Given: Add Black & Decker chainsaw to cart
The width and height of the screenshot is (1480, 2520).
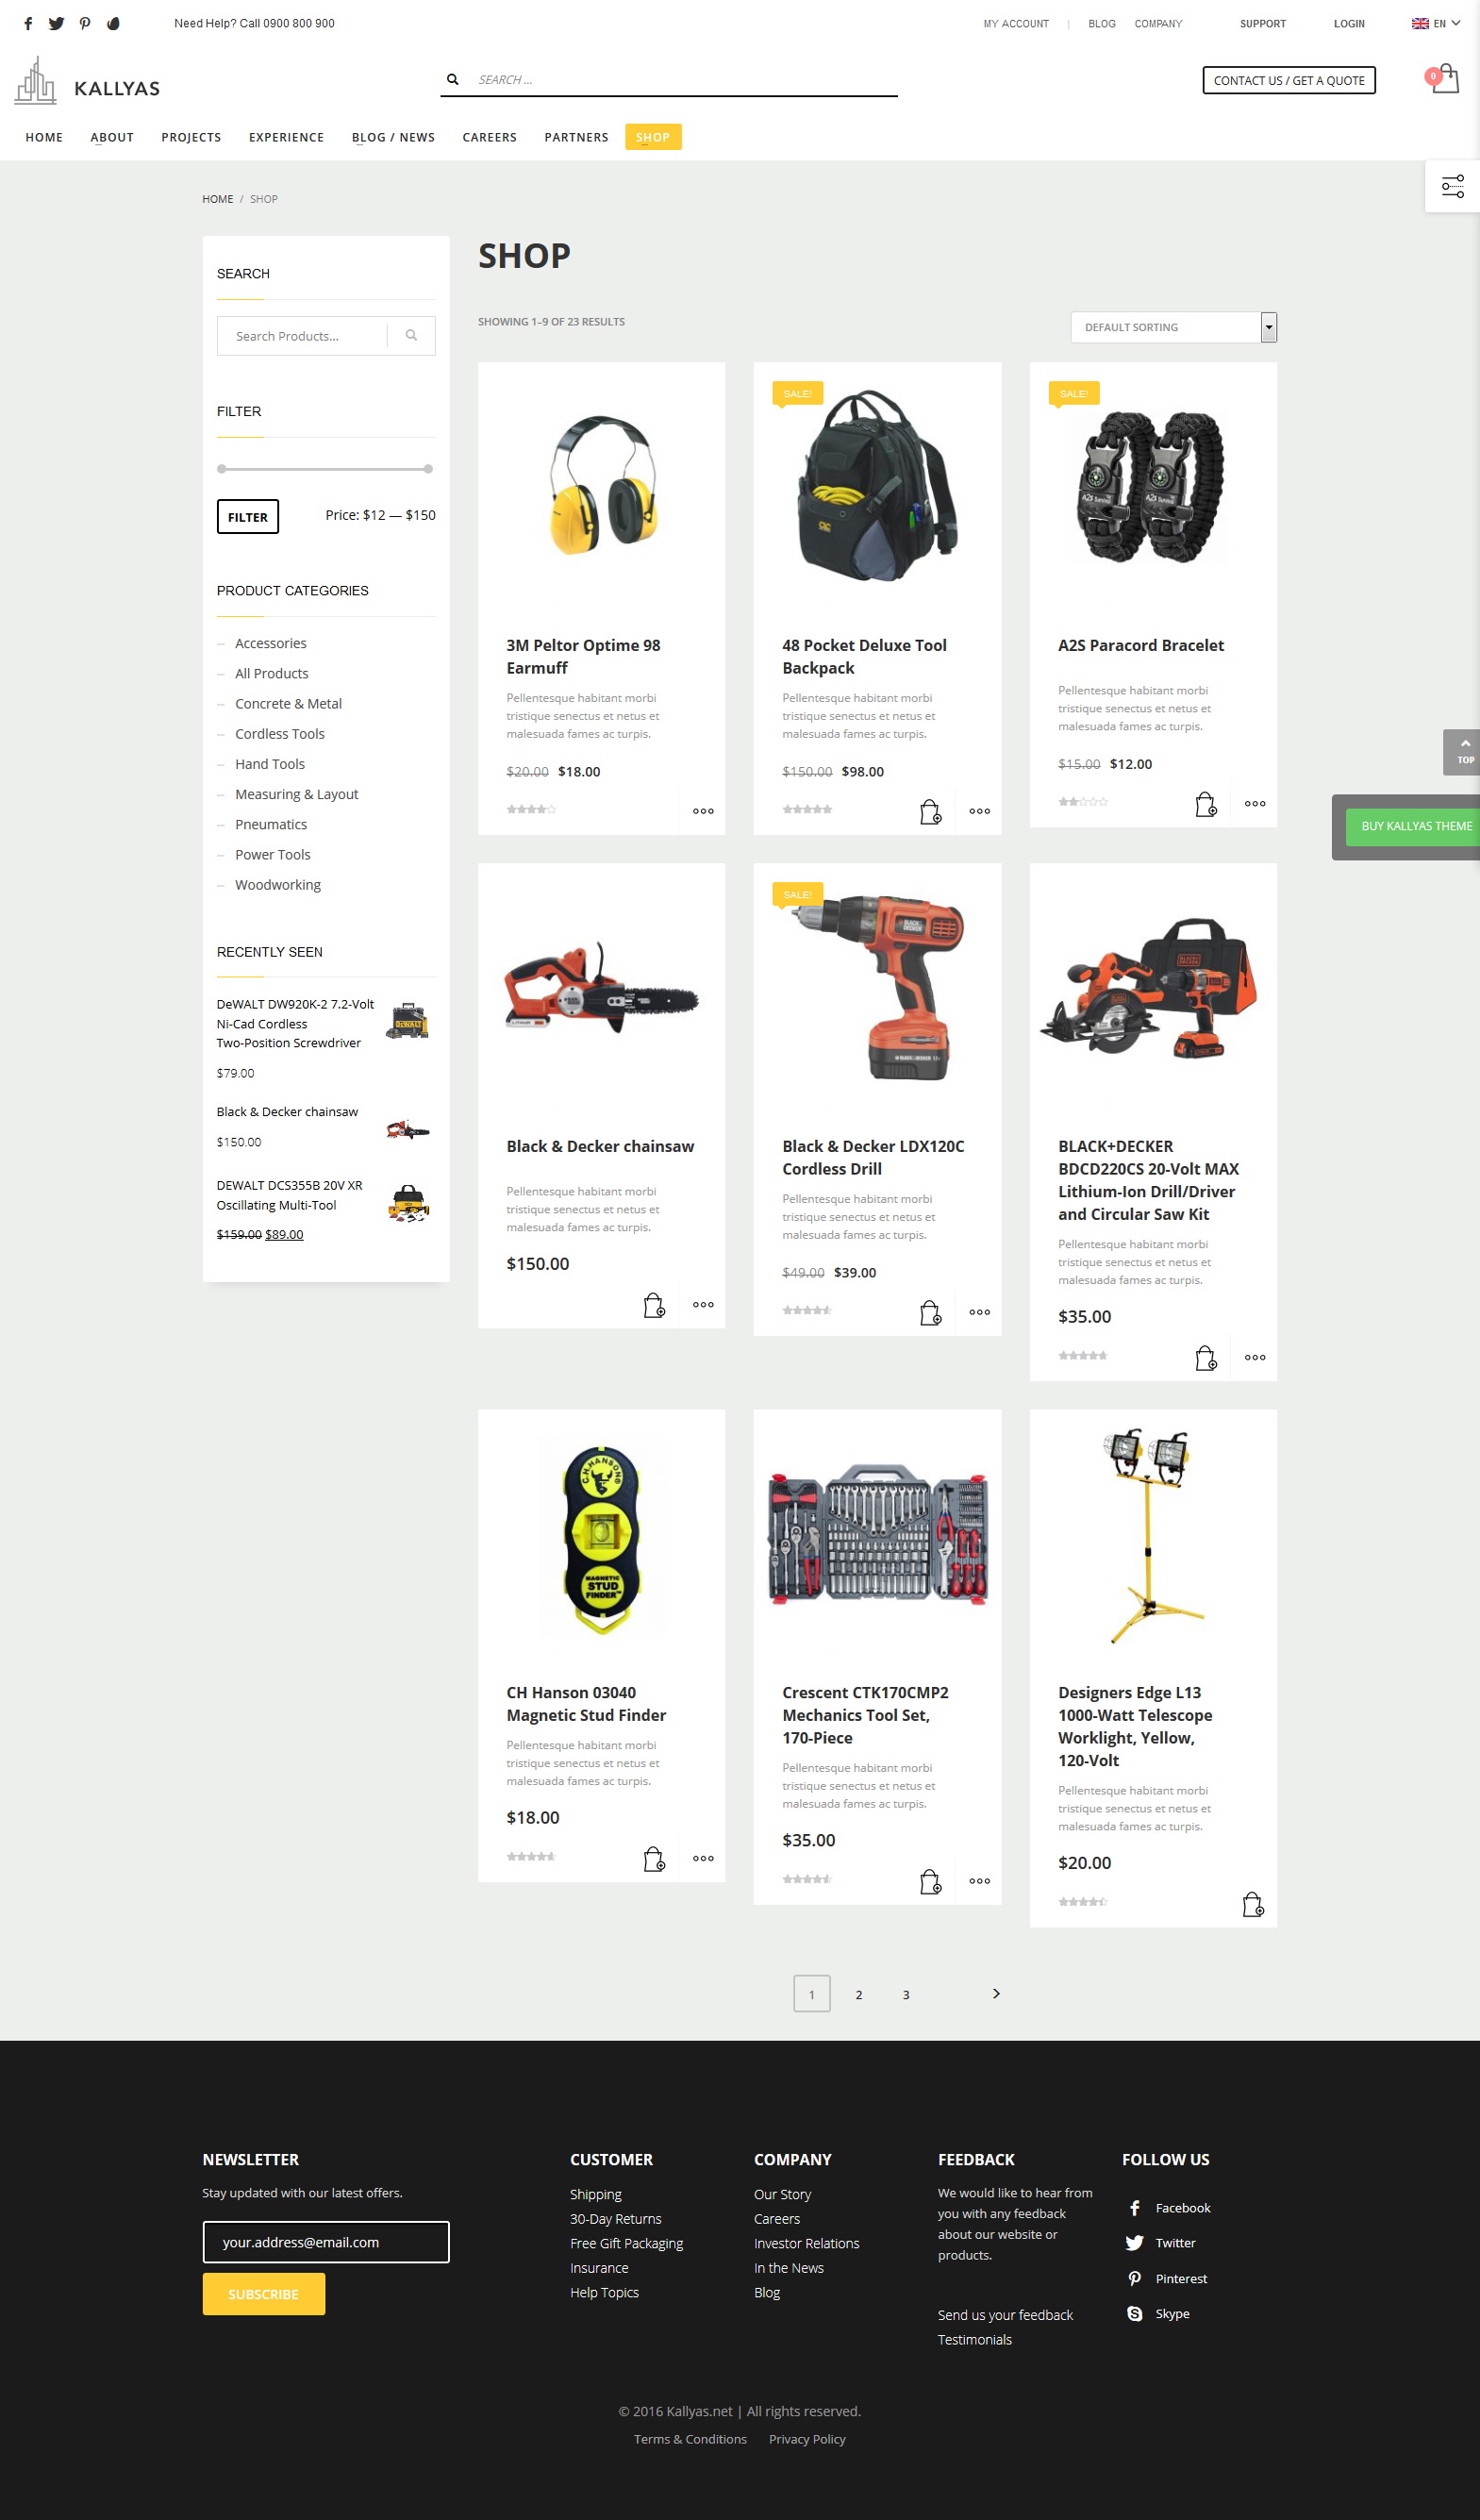Looking at the screenshot, I should pos(654,1305).
